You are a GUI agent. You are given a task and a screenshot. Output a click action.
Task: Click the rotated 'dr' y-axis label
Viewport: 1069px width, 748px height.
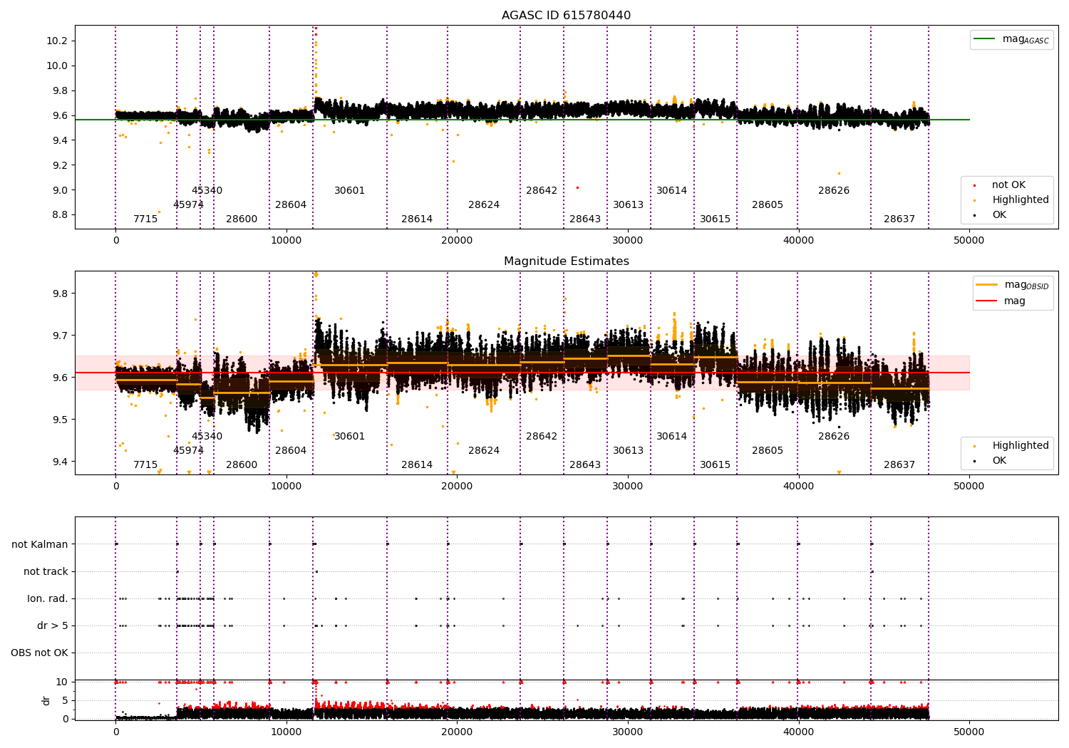46,701
